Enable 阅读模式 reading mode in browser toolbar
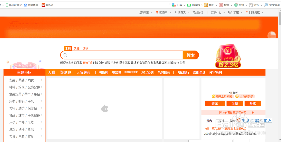The height and width of the screenshot is (142, 281). tap(195, 5)
